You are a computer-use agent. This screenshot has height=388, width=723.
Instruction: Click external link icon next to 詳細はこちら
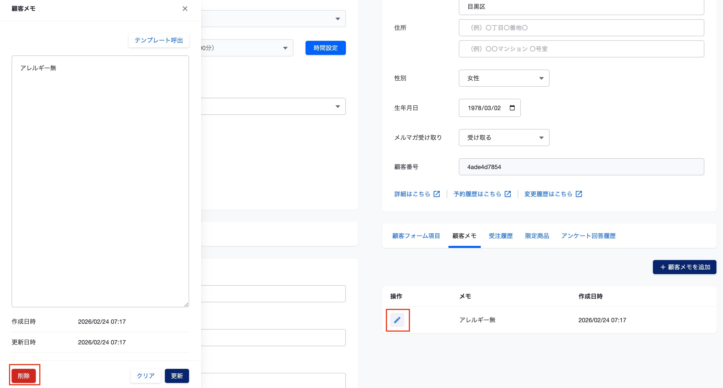pos(436,194)
